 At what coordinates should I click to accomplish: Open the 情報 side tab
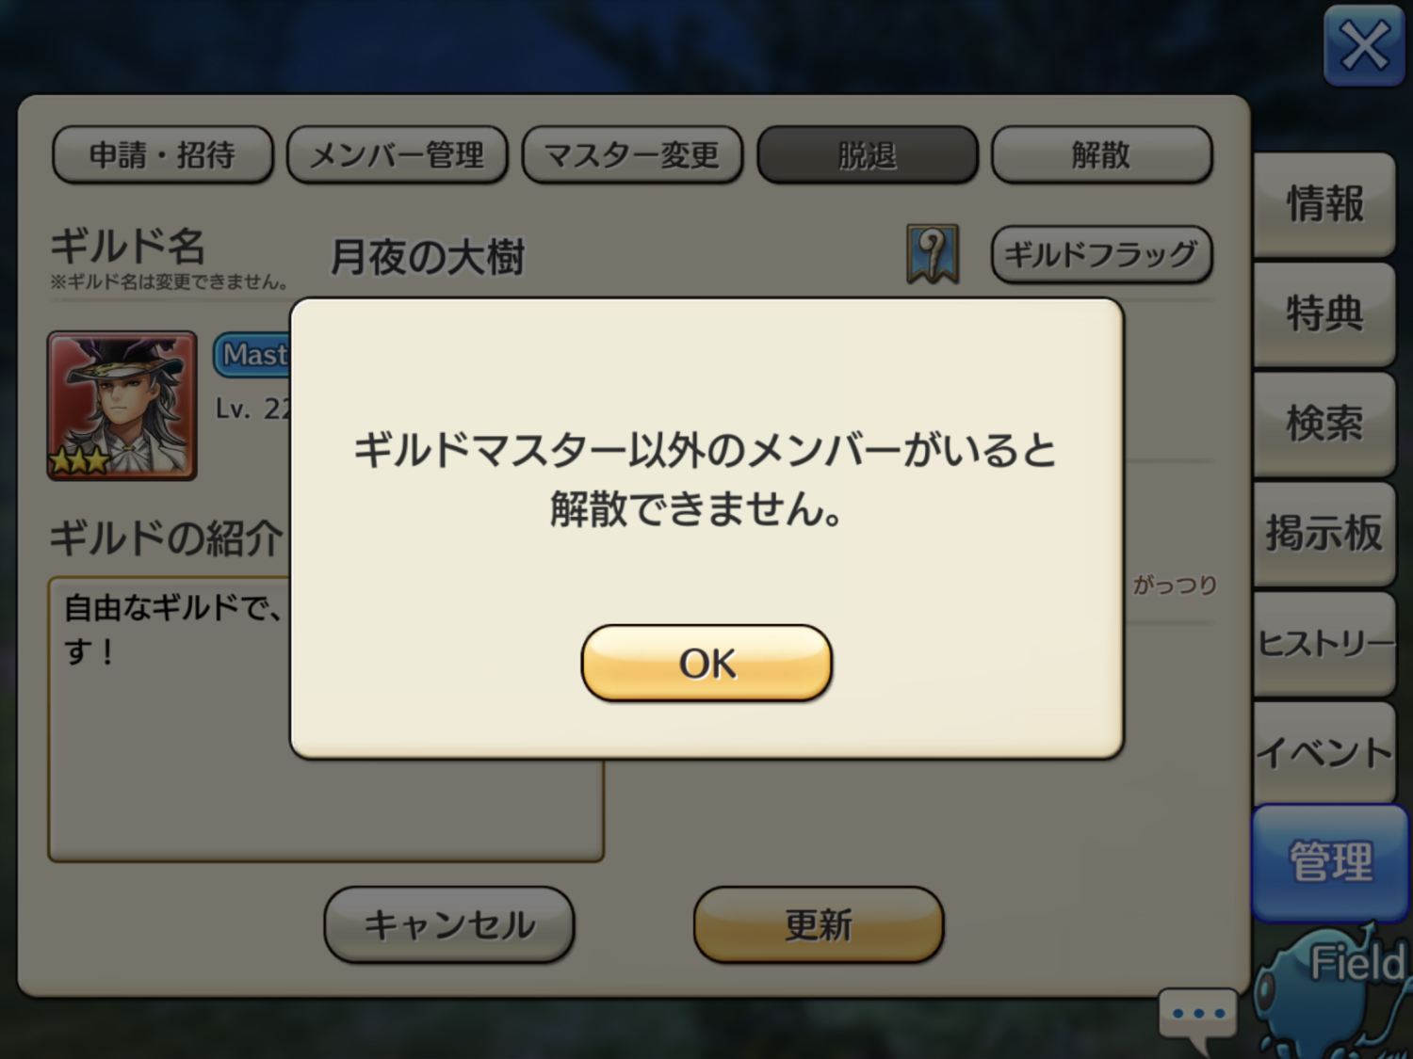(1324, 204)
